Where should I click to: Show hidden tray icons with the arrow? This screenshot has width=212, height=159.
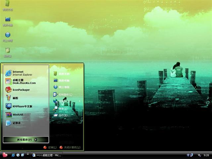coord(188,155)
